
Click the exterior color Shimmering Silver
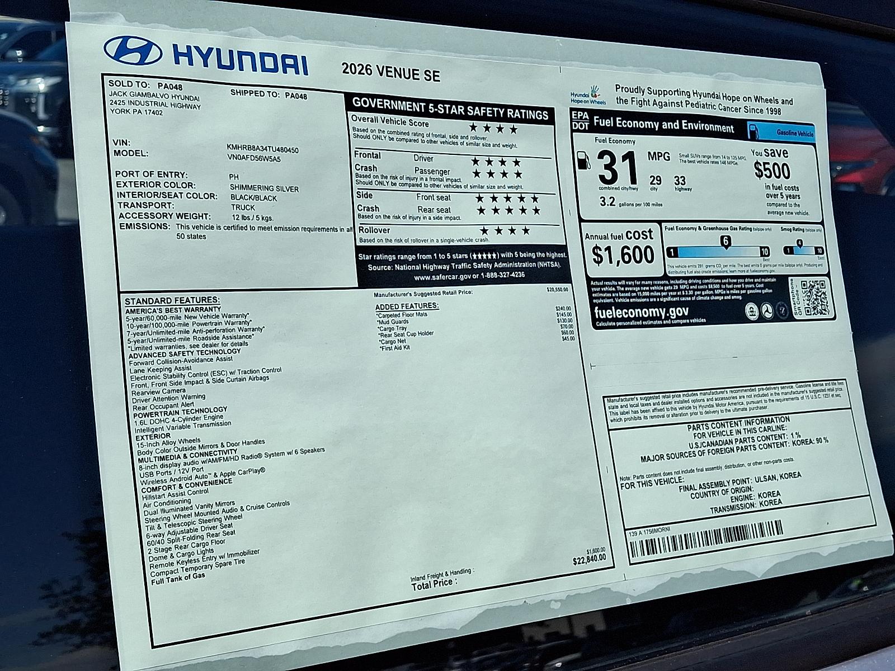pyautogui.click(x=264, y=188)
